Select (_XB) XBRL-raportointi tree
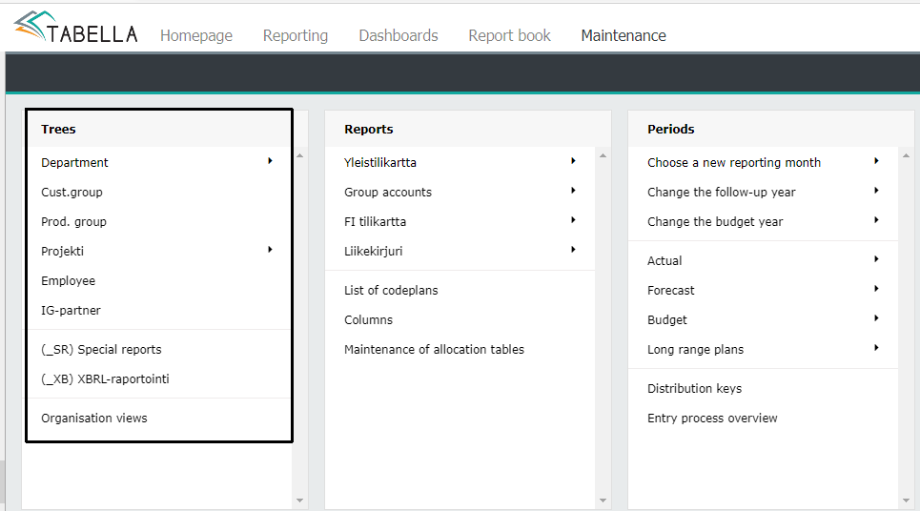Viewport: 920px width, 511px height. coord(105,379)
